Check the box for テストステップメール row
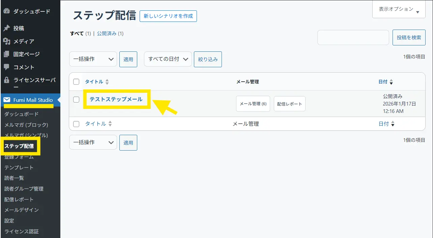 pyautogui.click(x=76, y=100)
